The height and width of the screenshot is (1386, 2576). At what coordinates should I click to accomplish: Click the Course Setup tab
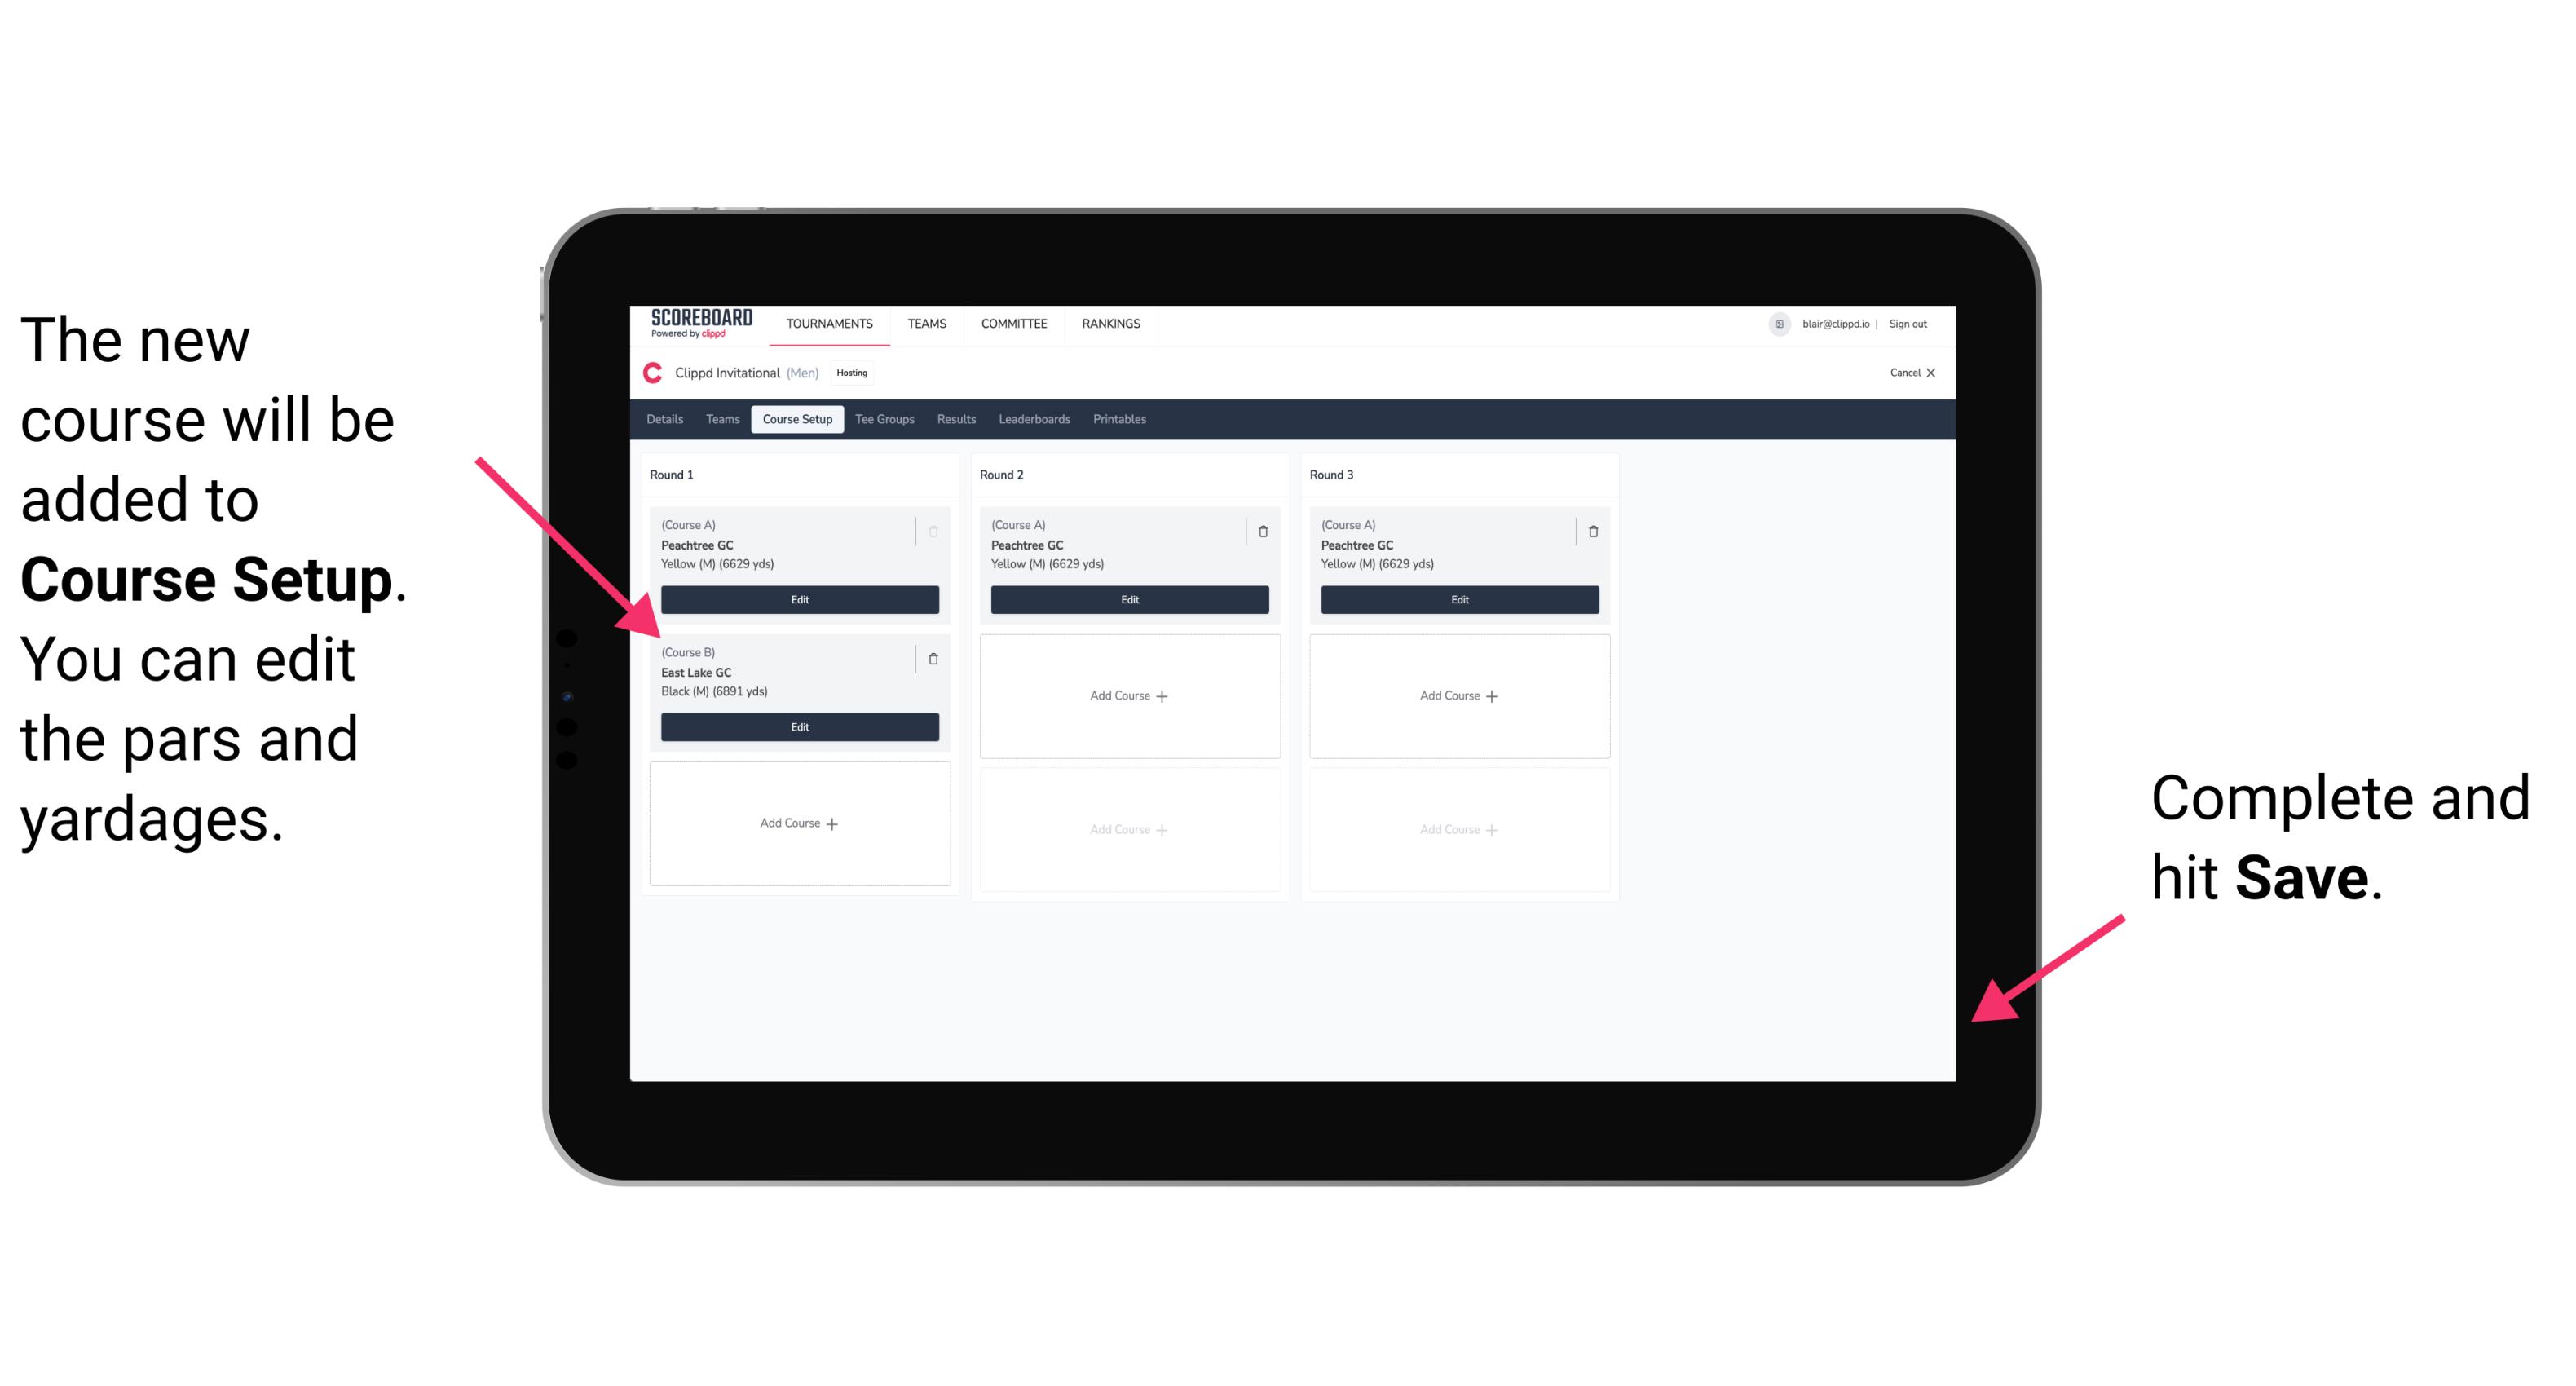point(796,418)
